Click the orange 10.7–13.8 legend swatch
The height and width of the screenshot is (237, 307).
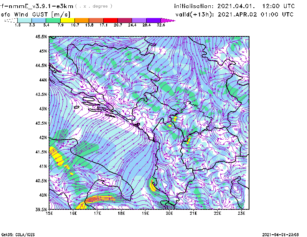tap(82, 20)
